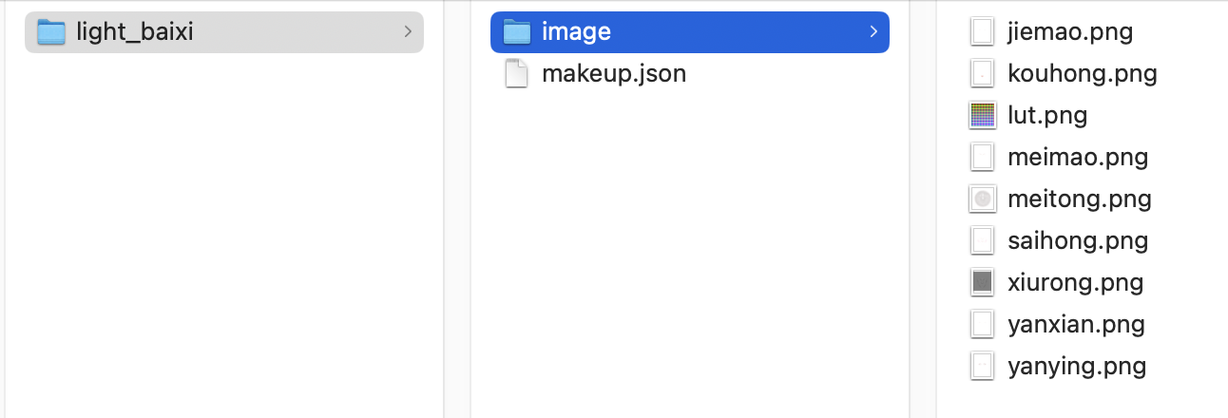1228x418 pixels.
Task: Select the saihong.png file name
Action: pyautogui.click(x=1078, y=240)
